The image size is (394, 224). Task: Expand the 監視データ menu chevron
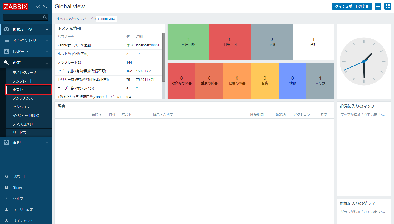tap(47, 29)
